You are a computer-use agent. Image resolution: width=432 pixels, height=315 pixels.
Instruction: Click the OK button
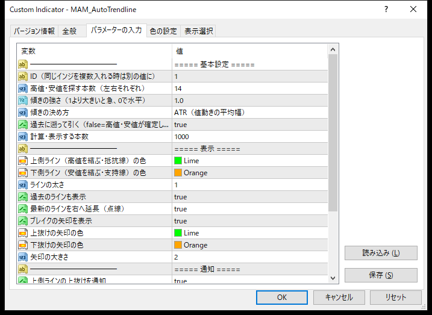tap(282, 298)
